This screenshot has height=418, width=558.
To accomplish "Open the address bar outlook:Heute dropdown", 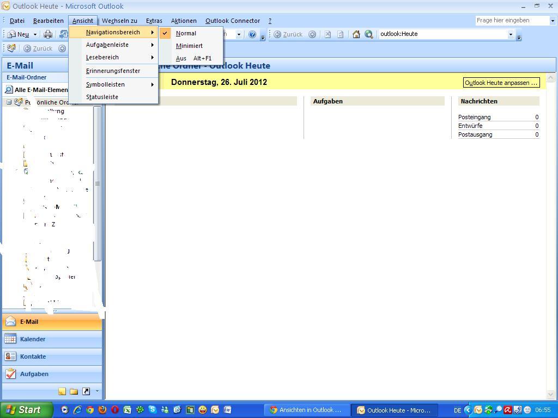I will click(511, 34).
